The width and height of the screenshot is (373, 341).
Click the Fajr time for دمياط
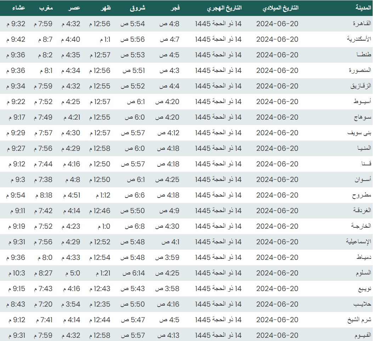168,257
